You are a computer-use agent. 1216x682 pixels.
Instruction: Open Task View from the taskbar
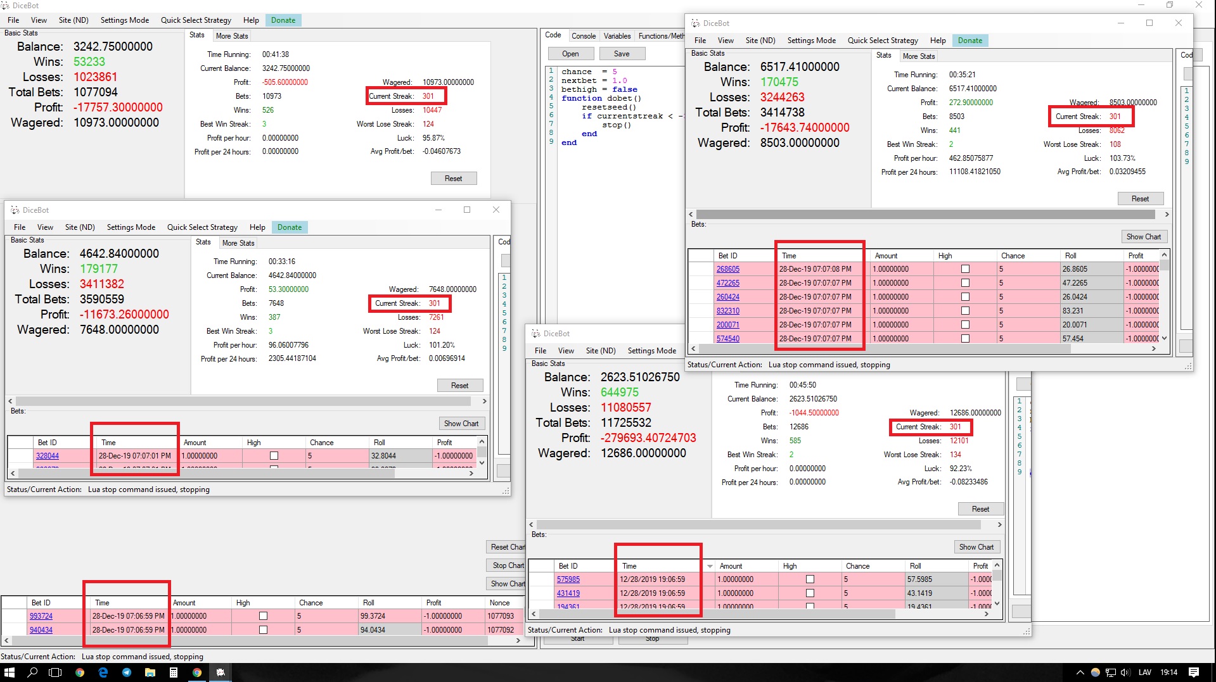[56, 673]
